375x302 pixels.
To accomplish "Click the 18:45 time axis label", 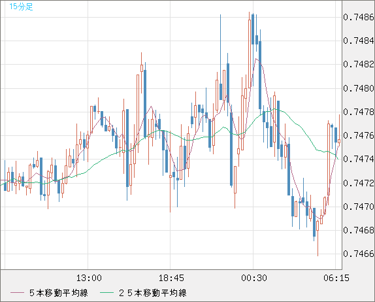I will [171, 278].
